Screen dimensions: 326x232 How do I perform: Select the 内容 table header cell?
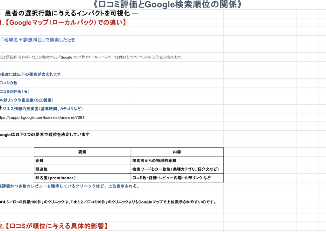(x=177, y=152)
